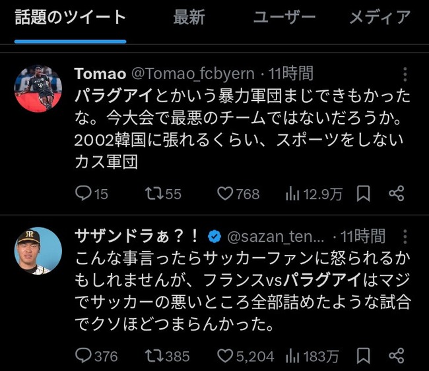Share Tomao's tweet
Screen dimensions: 429x371
pos(397,194)
